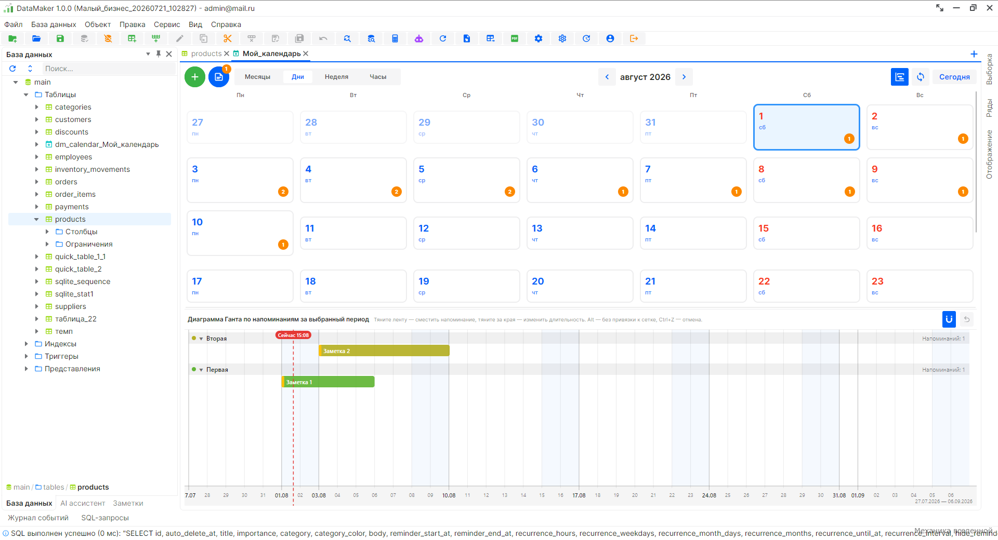Click the green Заметка 1 Gantt bar
This screenshot has width=998, height=540.
[328, 382]
